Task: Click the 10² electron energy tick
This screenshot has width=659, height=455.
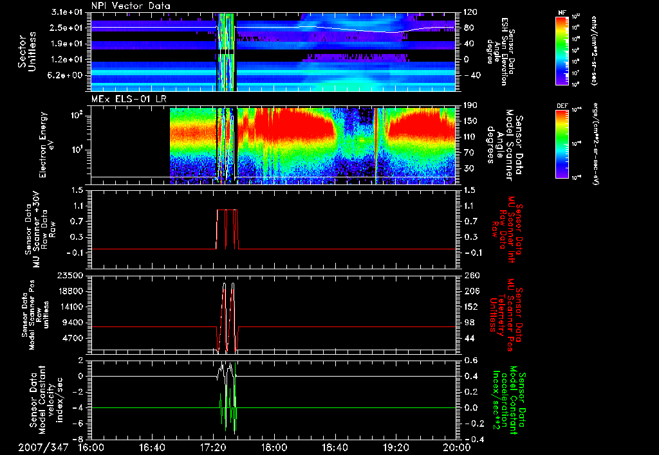Action: pos(77,116)
